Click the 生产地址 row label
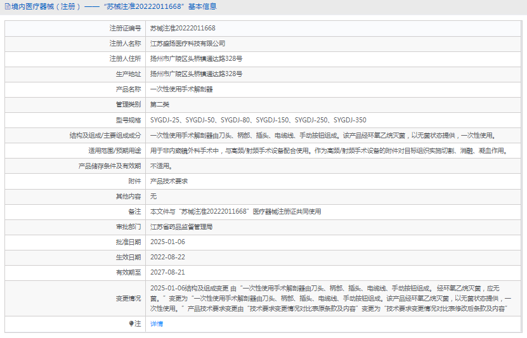527x338 pixels. pyautogui.click(x=128, y=74)
